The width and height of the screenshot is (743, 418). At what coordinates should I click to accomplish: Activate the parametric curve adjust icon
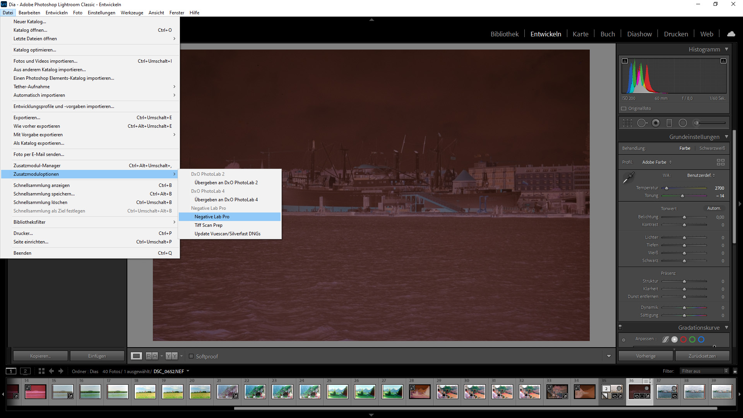click(665, 339)
